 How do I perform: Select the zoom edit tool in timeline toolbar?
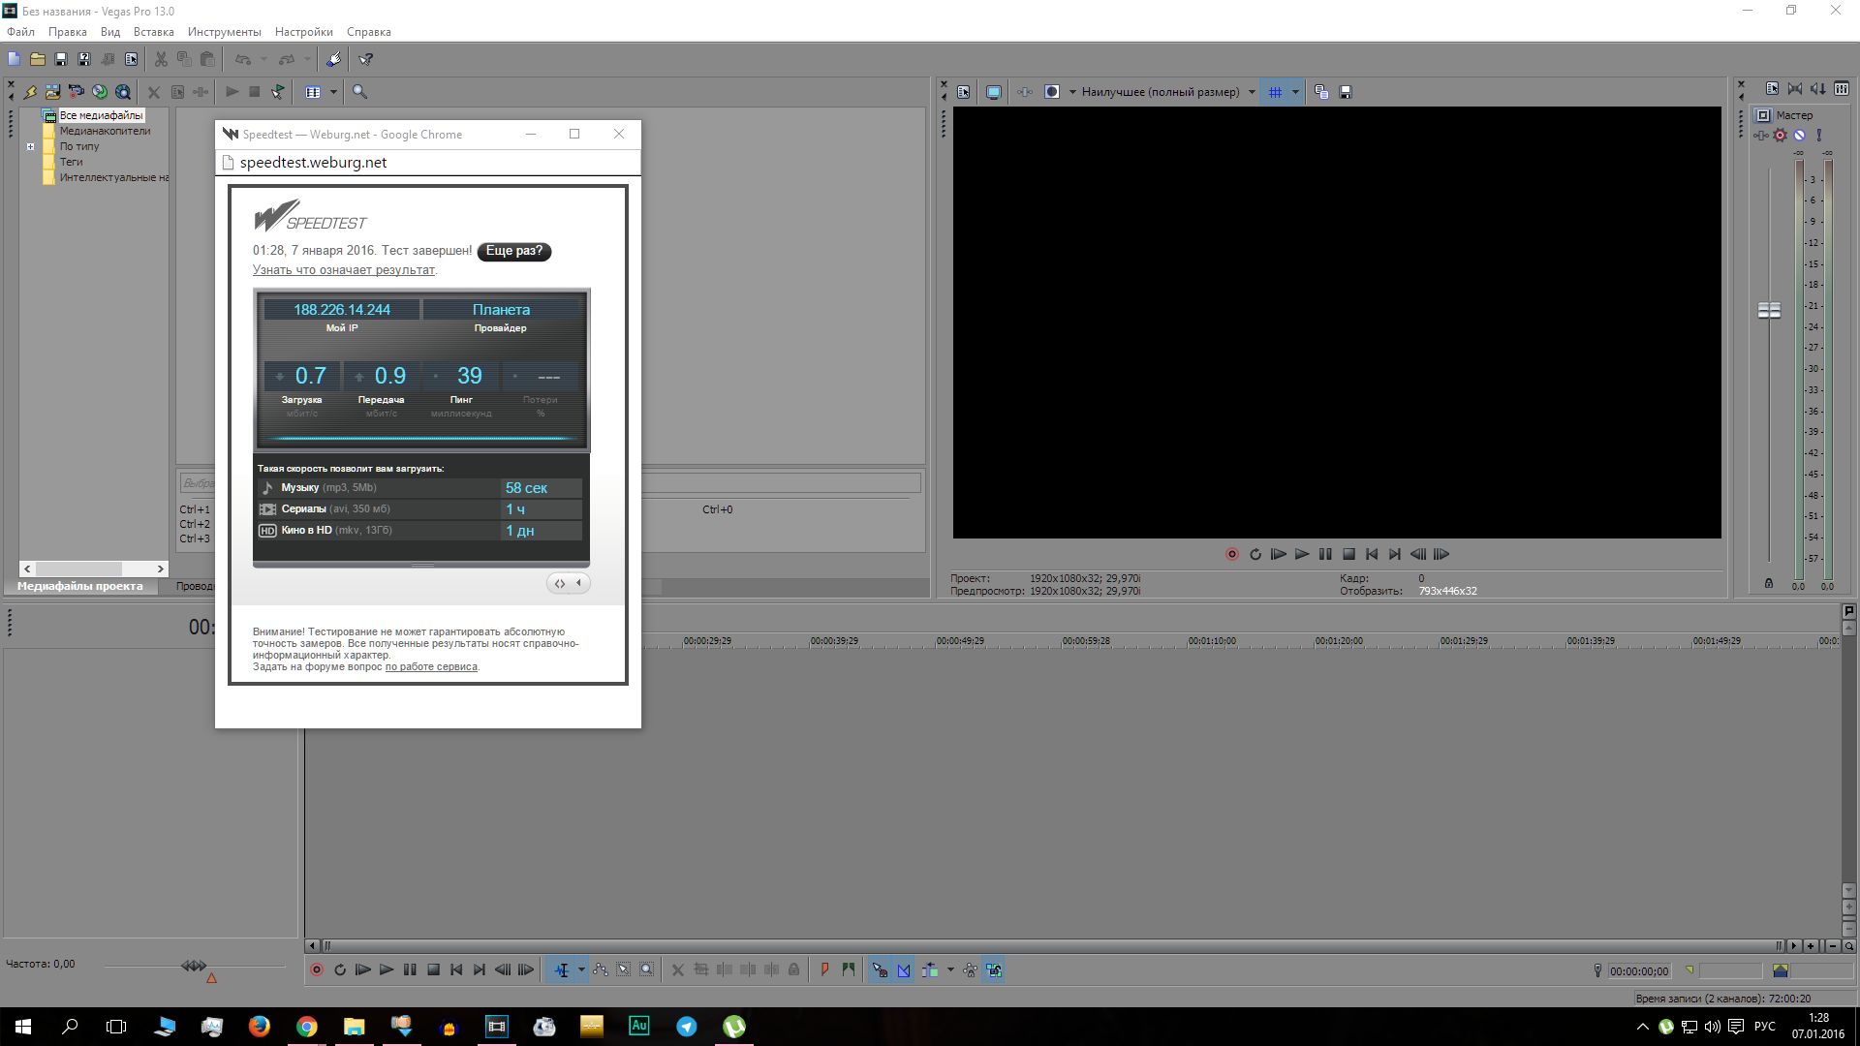(x=647, y=969)
